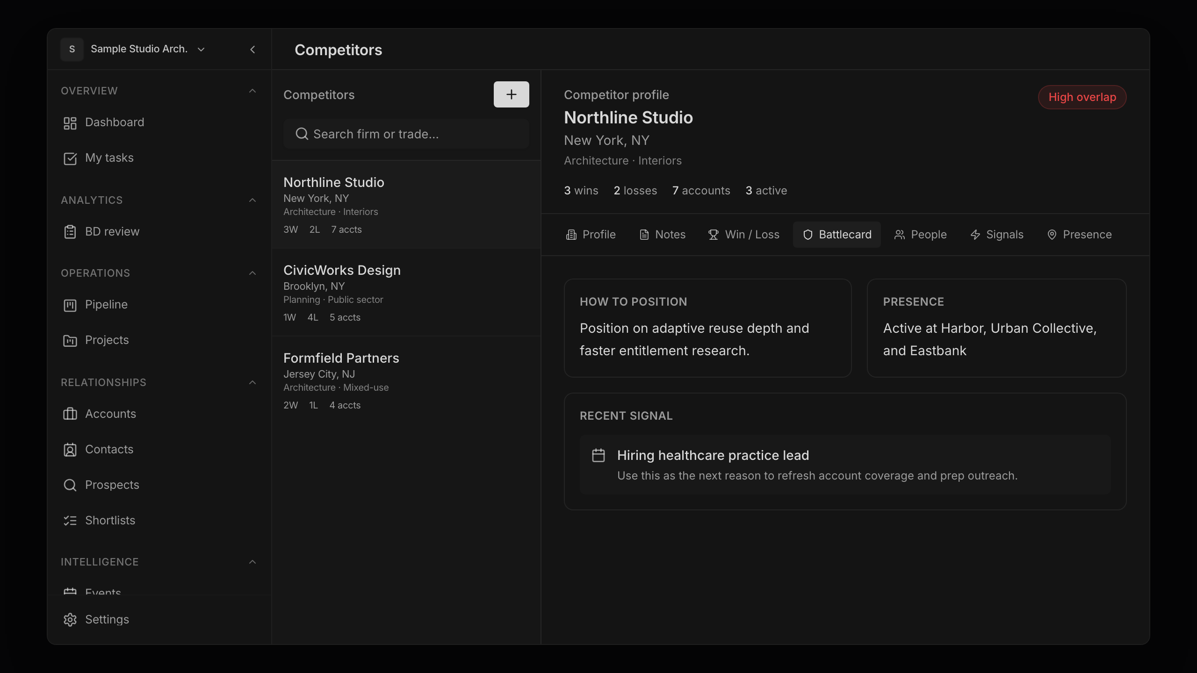Click the 7 accounts stat
The image size is (1197, 673).
[x=701, y=191]
